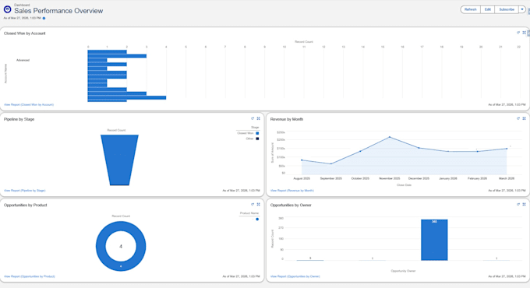Open View Report (Opportunities by Product) link
Screen dimensions: 530x288
(30, 276)
